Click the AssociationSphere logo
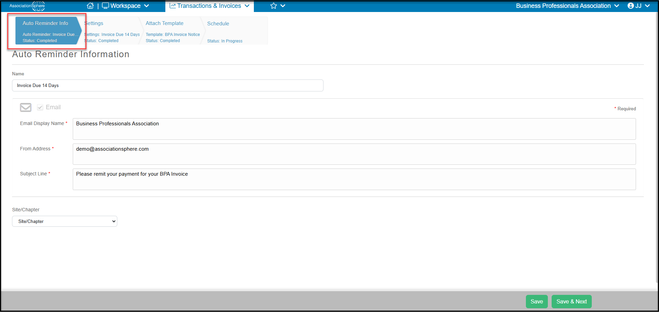This screenshot has height=312, width=659. point(27,6)
